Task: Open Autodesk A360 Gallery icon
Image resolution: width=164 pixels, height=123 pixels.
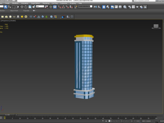Action: pyautogui.click(x=145, y=7)
